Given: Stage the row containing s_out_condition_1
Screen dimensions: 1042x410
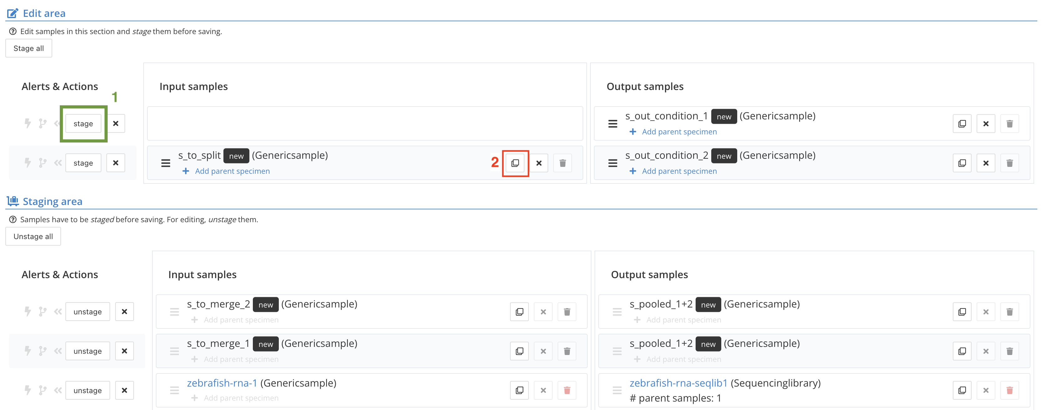Looking at the screenshot, I should coord(83,124).
